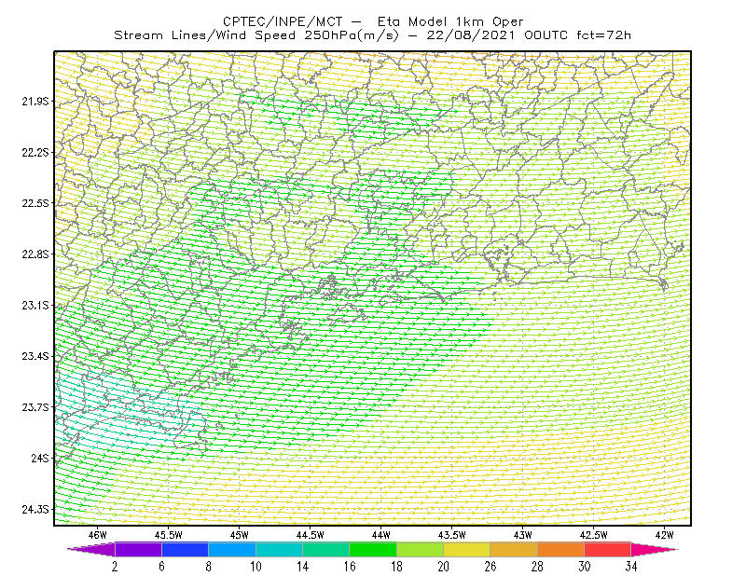746x576 pixels.
Task: Click the '24.3S' latitude label
Action: pos(35,510)
